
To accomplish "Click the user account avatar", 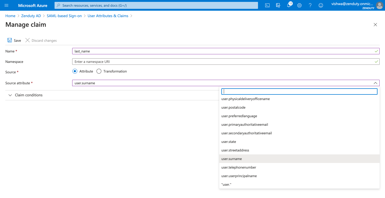I will 379,5.
